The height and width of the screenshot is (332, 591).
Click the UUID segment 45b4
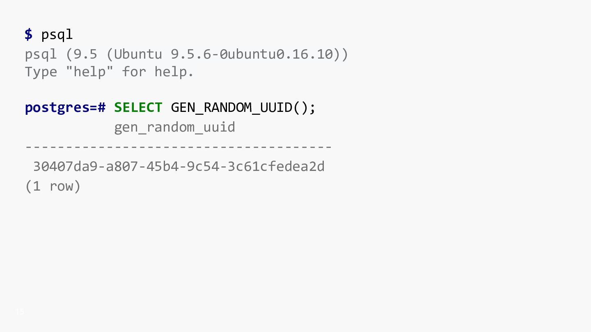coord(163,167)
